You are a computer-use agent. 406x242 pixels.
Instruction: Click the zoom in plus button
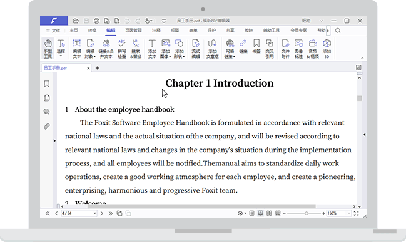[x=323, y=213]
